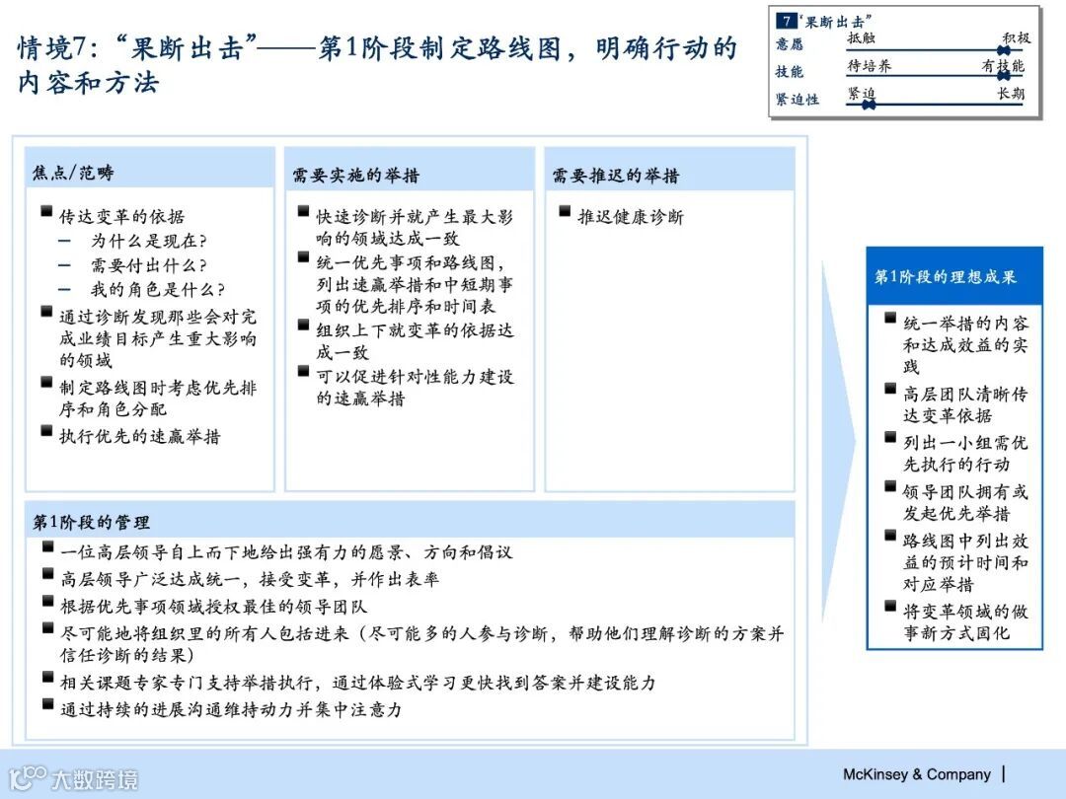Select the line starting "一位高层领导自上而下地"
Image resolution: width=1066 pixels, height=799 pixels.
286,551
